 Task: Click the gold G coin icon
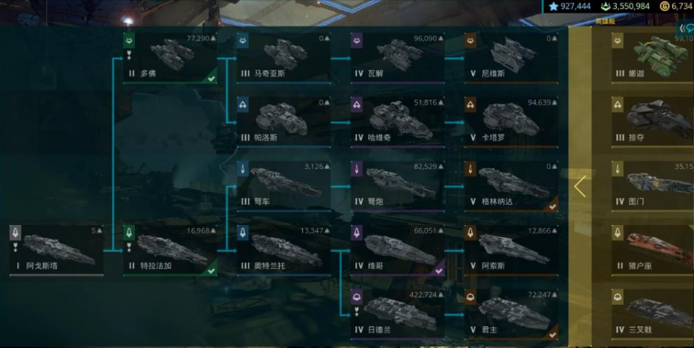coord(664,6)
